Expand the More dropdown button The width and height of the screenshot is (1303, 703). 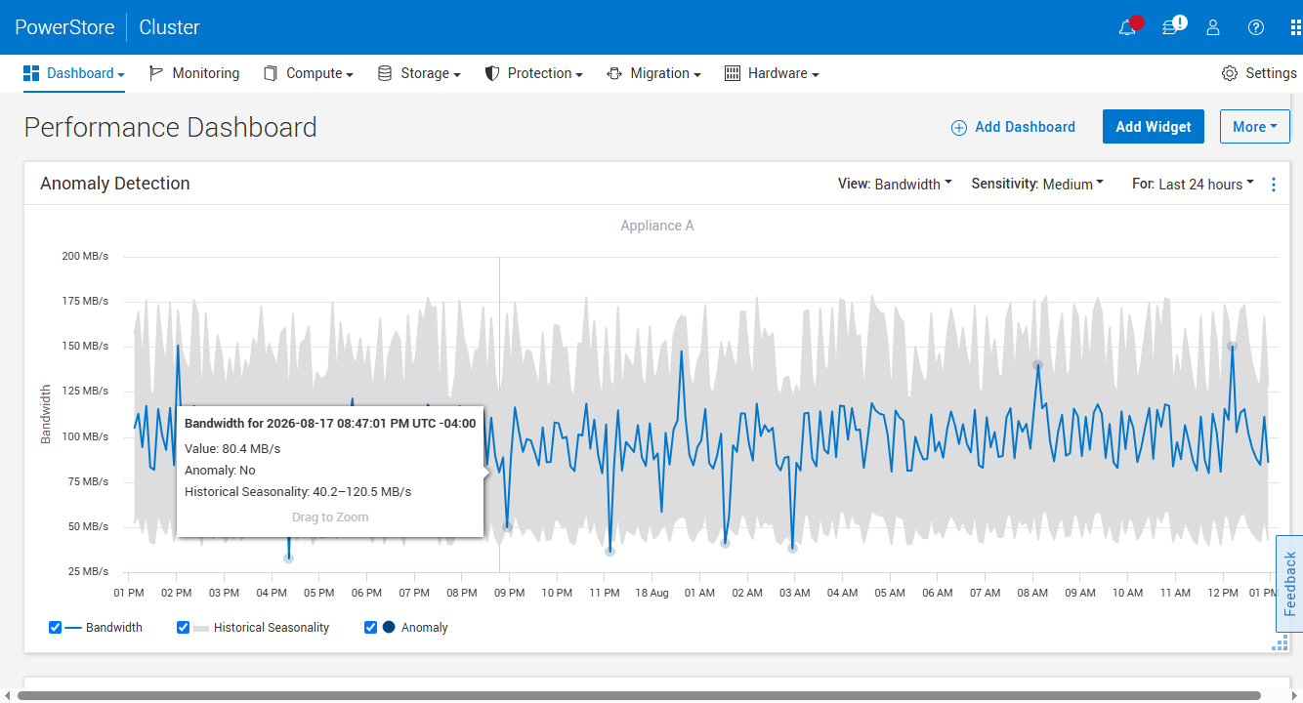coord(1254,126)
